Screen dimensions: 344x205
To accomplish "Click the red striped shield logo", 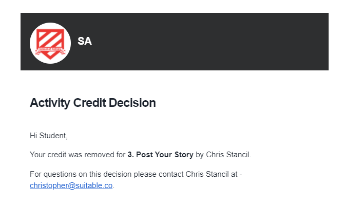I will coord(50,43).
